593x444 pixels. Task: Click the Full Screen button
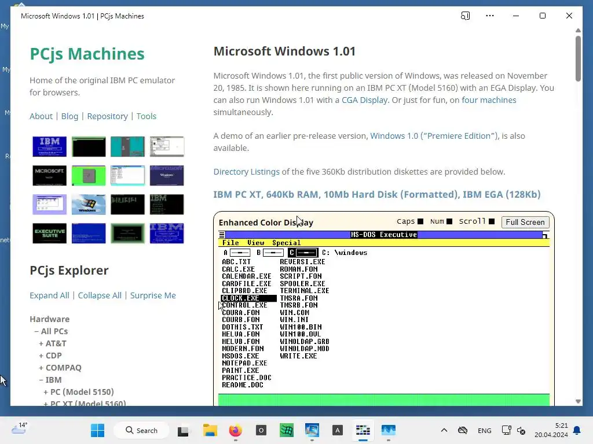[x=525, y=222]
